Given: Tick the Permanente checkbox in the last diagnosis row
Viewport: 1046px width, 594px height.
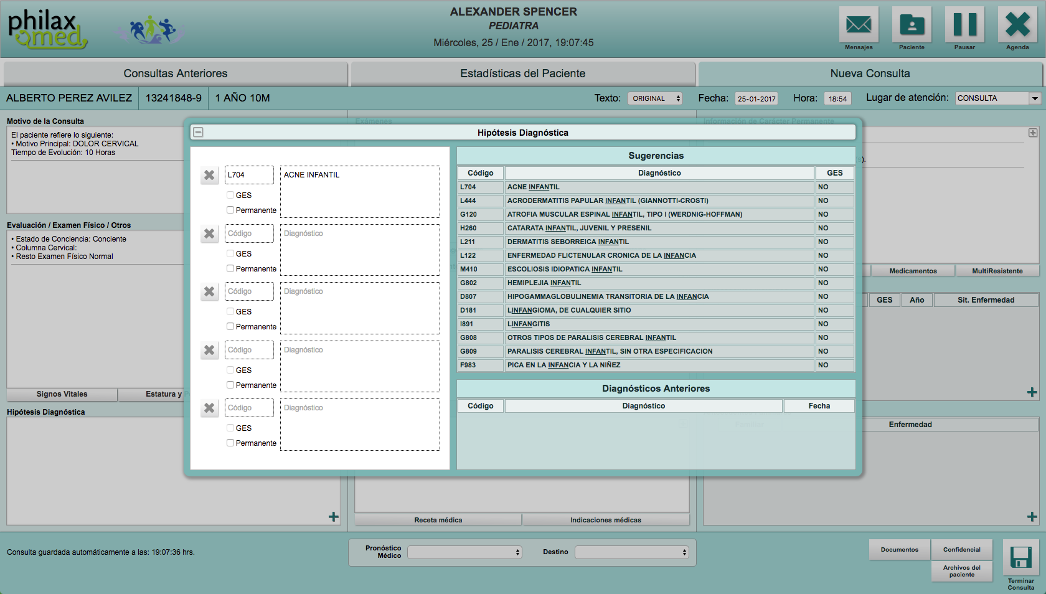Looking at the screenshot, I should pyautogui.click(x=230, y=443).
